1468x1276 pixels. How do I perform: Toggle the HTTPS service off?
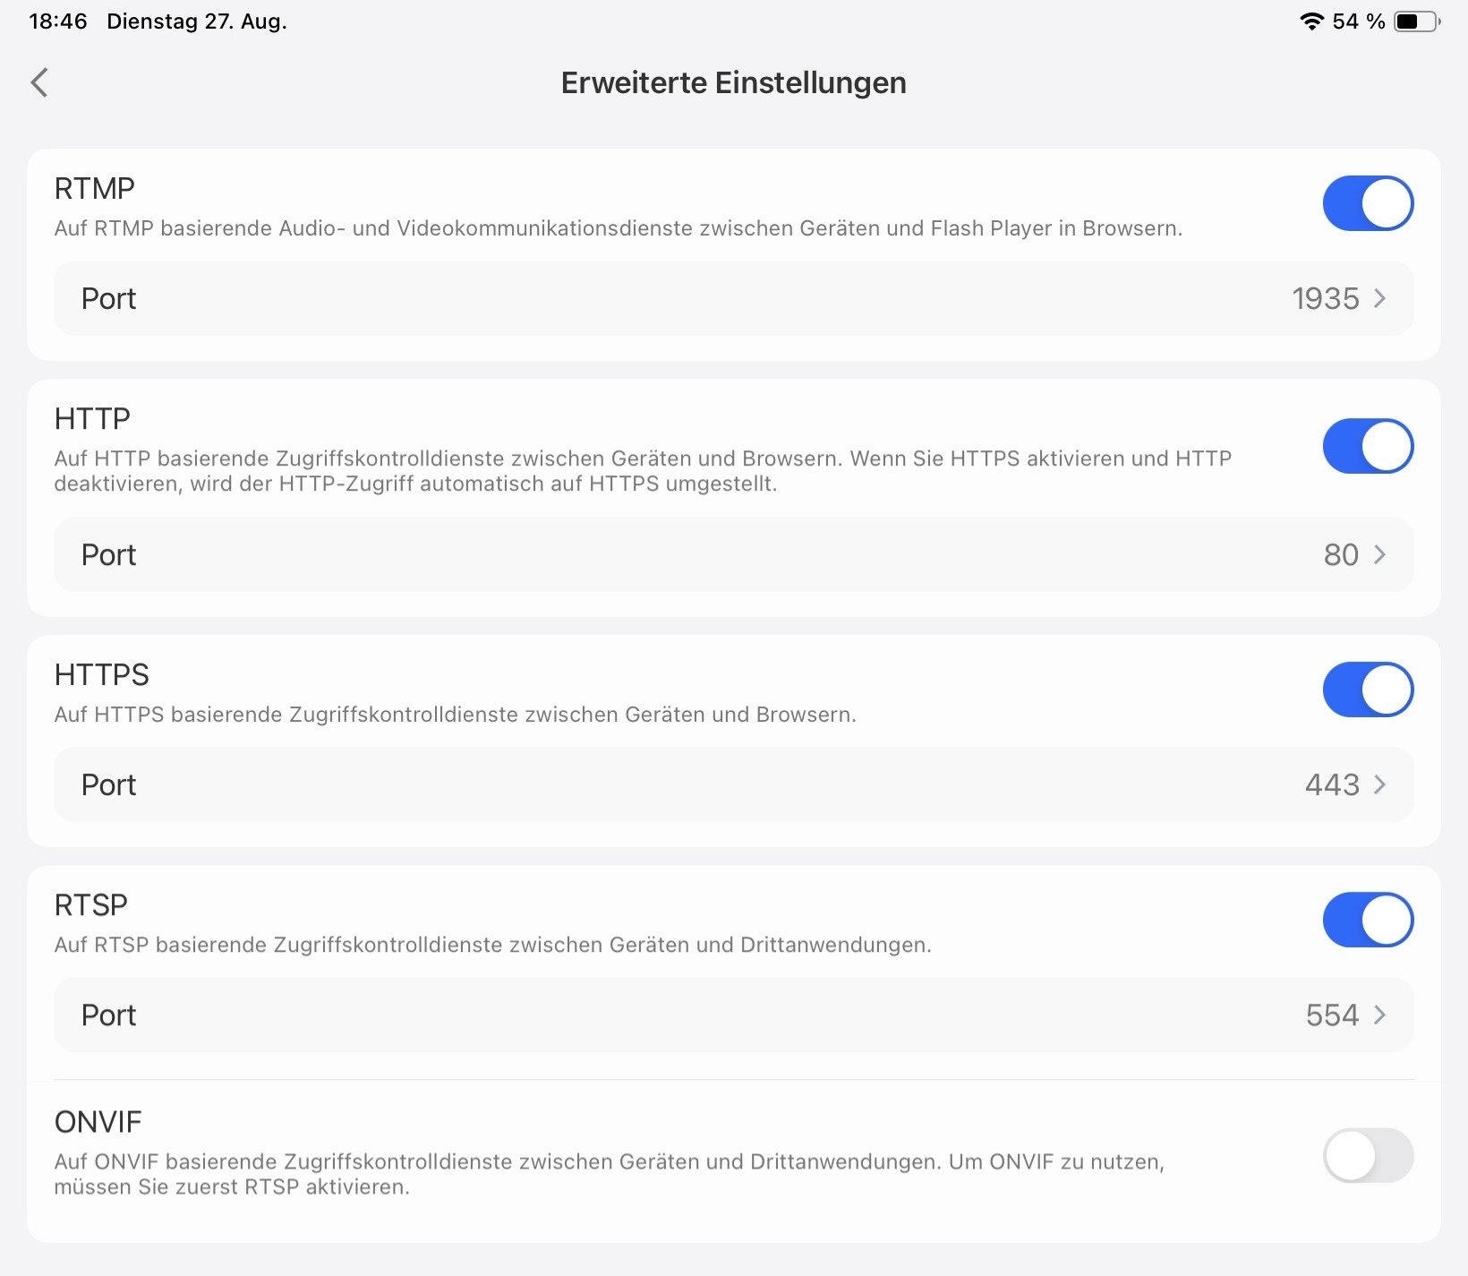(x=1367, y=689)
